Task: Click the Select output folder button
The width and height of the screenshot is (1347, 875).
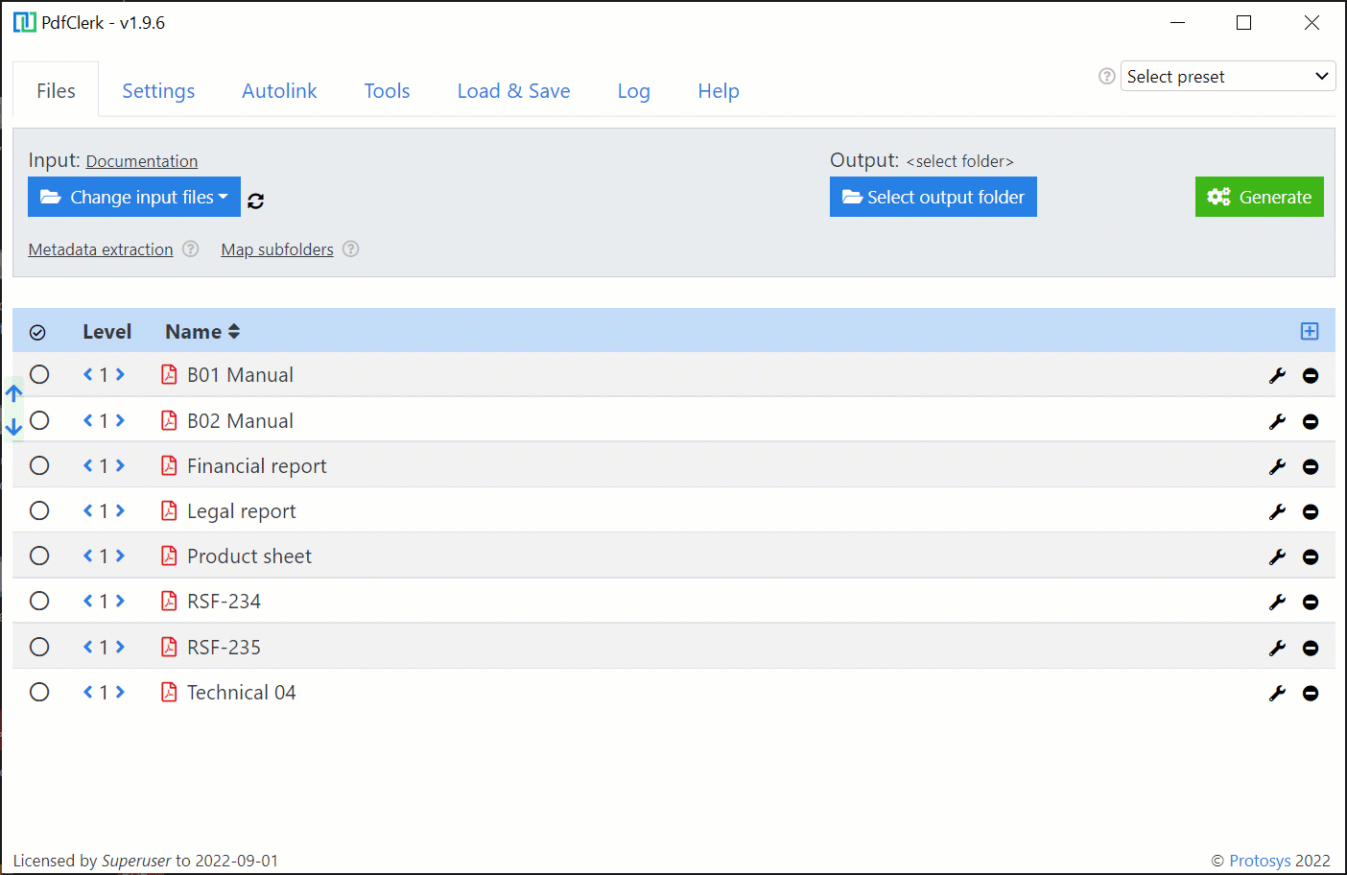Action: (933, 197)
